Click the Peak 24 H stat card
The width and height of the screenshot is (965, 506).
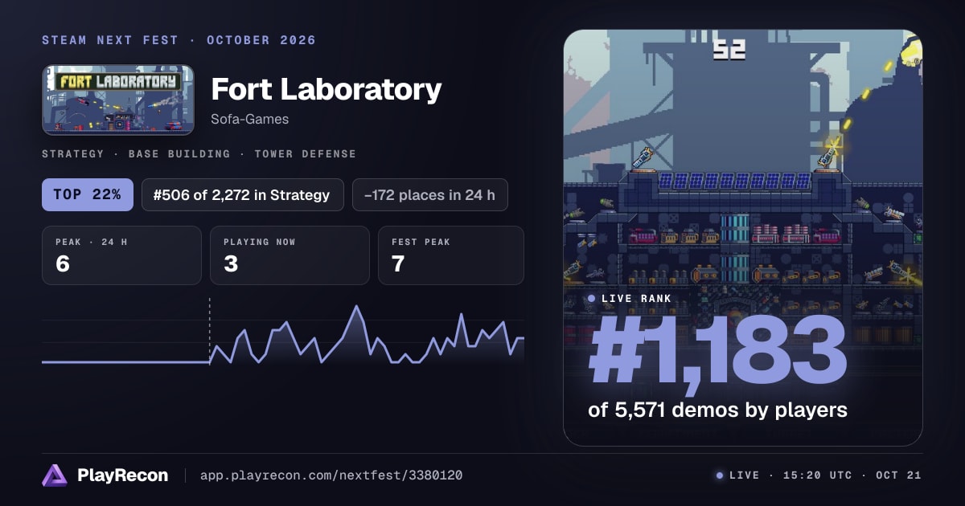121,255
